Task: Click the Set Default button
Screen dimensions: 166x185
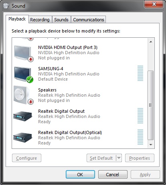Action: pos(101,158)
